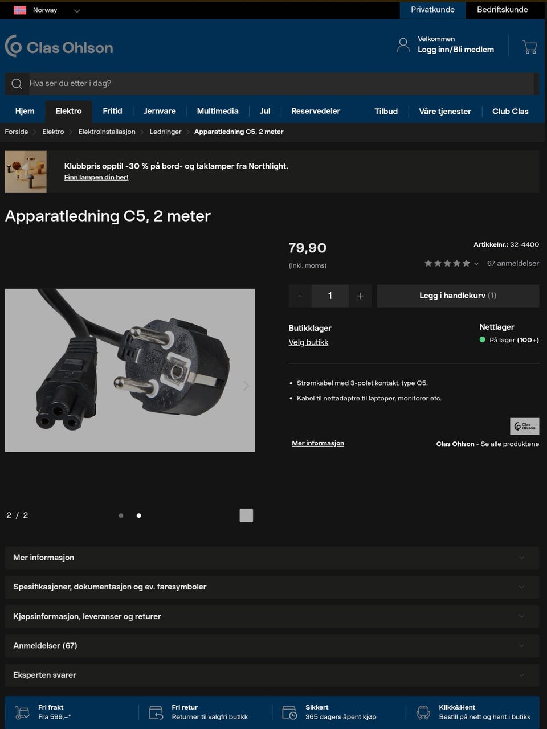Click Legg i handlekurv button
Image resolution: width=547 pixels, height=729 pixels.
click(458, 296)
